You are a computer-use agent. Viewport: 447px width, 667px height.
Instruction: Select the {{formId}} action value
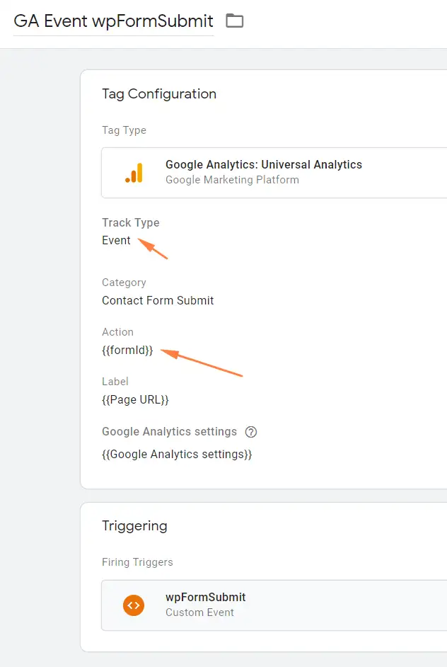(x=127, y=350)
